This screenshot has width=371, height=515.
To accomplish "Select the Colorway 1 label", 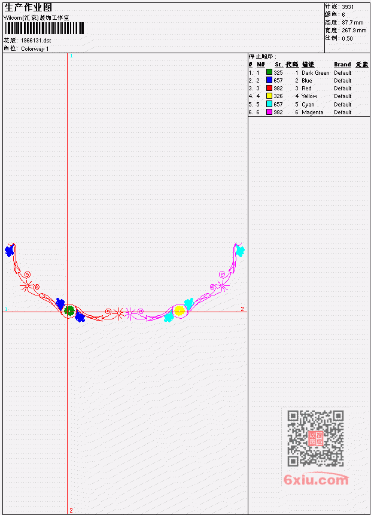I will tap(35, 48).
